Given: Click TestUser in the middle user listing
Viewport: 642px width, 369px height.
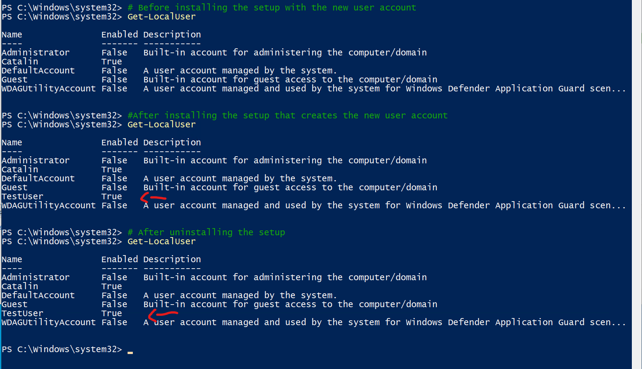Looking at the screenshot, I should tap(23, 197).
